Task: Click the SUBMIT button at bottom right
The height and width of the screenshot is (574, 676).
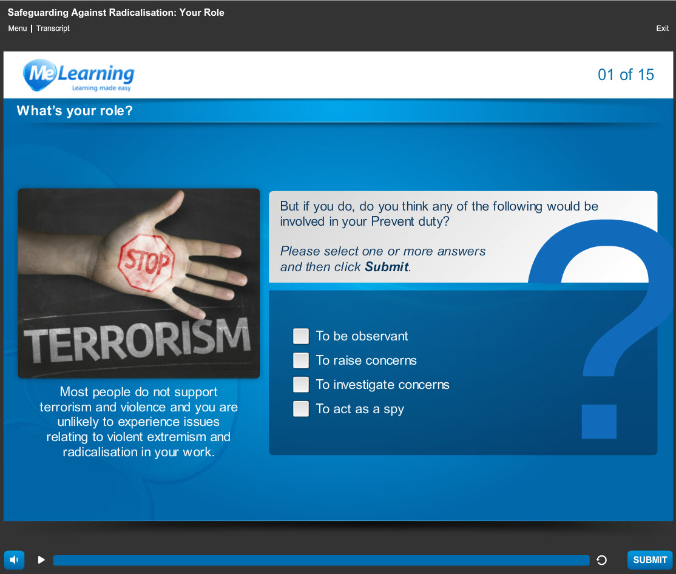Action: pyautogui.click(x=649, y=559)
